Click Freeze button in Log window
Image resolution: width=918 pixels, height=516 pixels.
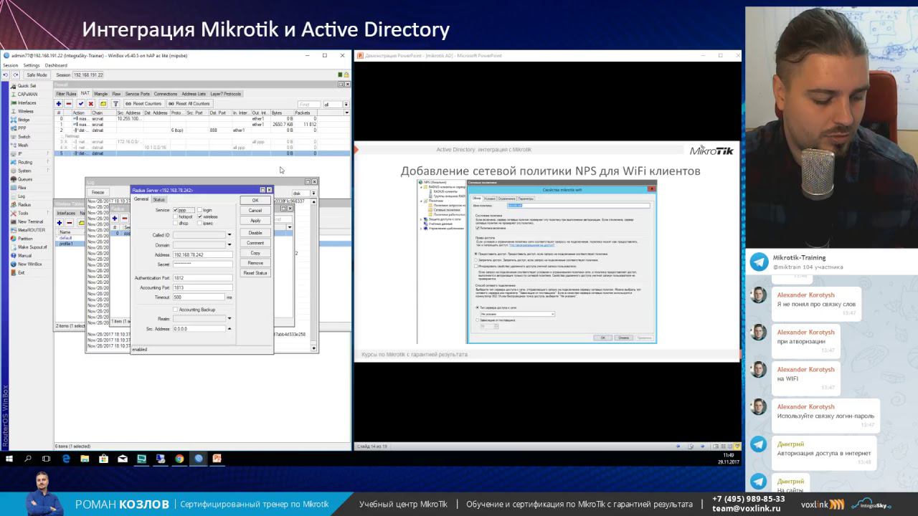tap(98, 193)
